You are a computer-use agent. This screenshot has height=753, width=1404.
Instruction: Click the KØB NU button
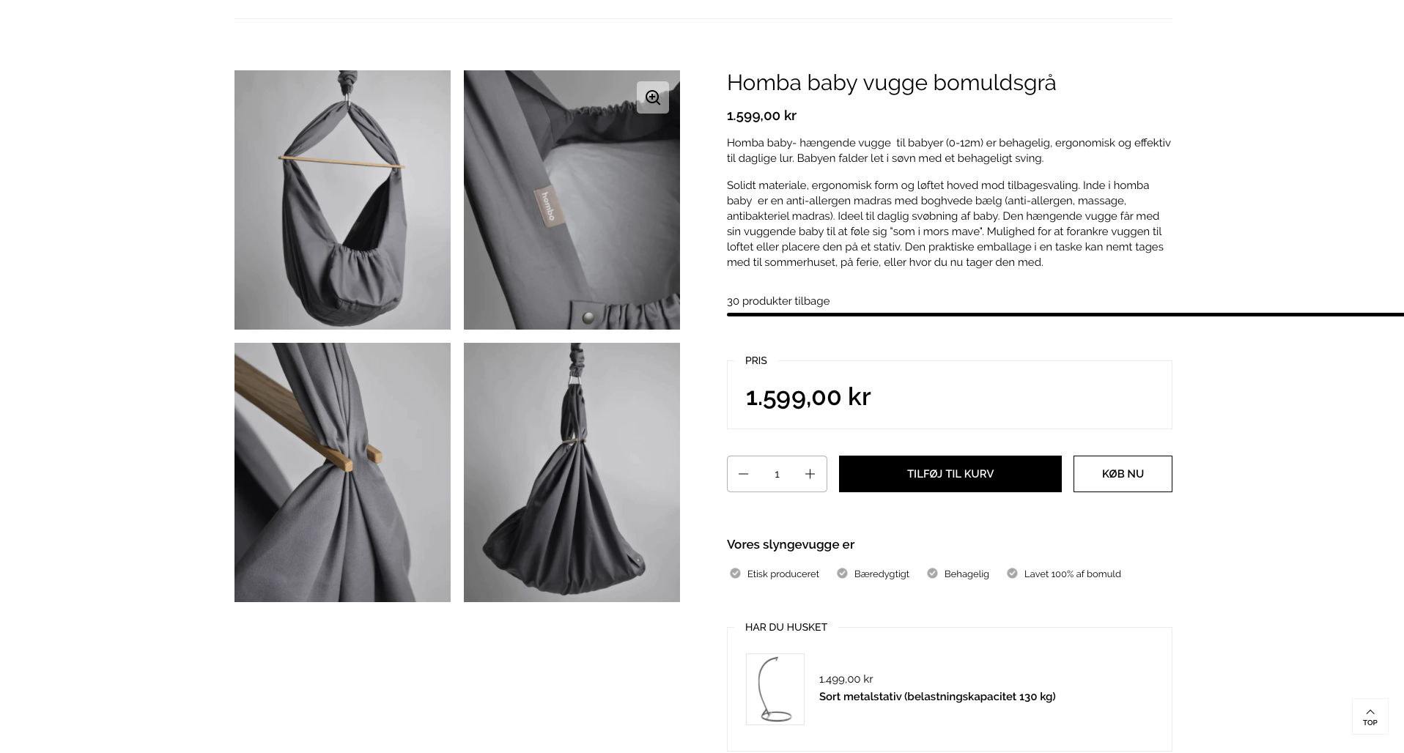coord(1123,474)
